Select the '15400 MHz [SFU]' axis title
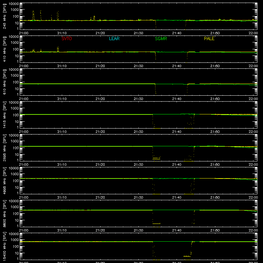Screen dimensions: 263x263 point(5,246)
